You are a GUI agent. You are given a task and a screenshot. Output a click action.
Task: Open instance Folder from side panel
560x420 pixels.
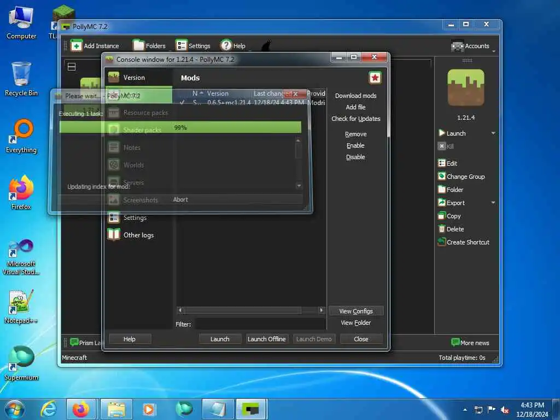(x=451, y=190)
